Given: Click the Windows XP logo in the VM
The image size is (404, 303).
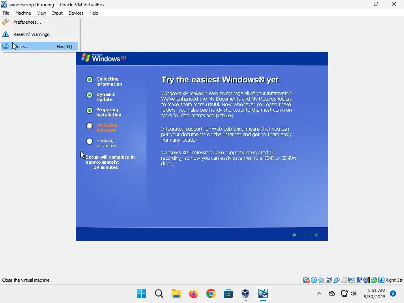Looking at the screenshot, I should 104,58.
